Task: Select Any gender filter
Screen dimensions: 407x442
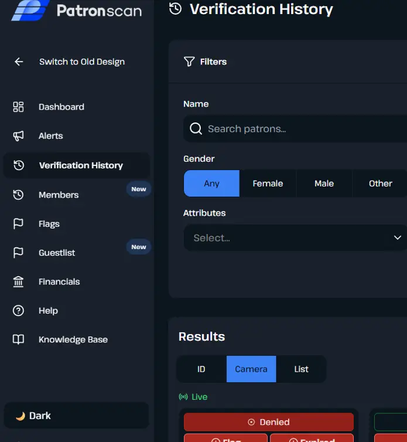Action: (x=211, y=183)
